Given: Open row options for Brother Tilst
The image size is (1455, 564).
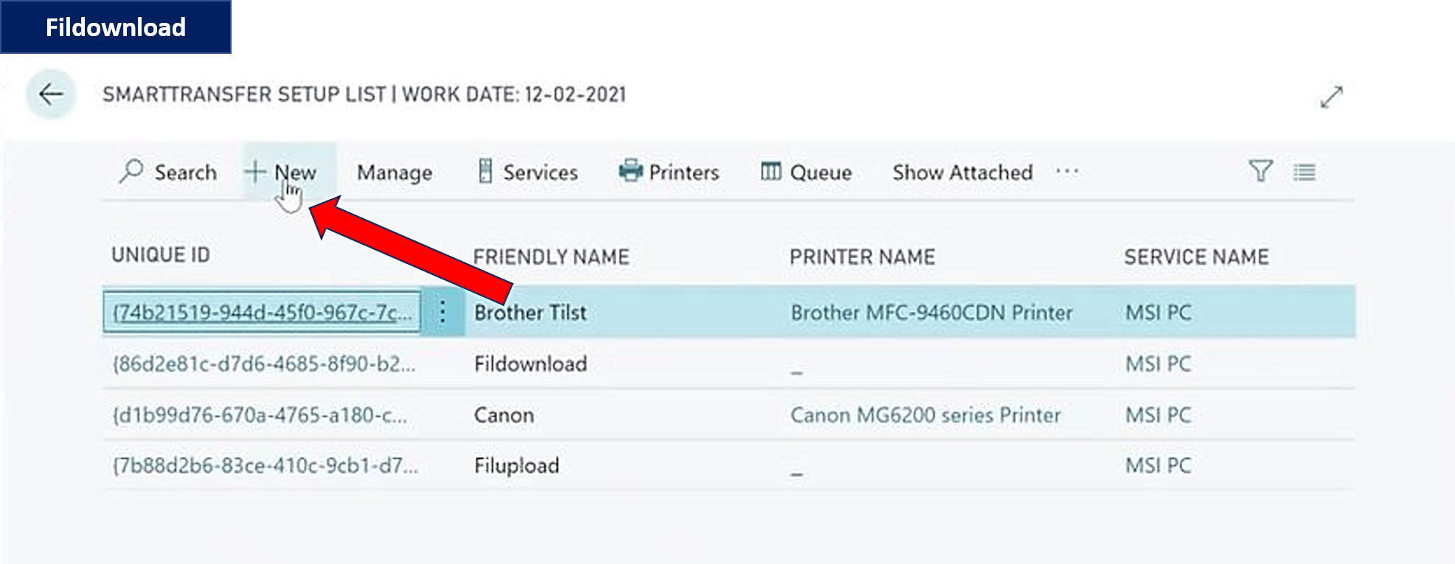Looking at the screenshot, I should click(x=442, y=312).
